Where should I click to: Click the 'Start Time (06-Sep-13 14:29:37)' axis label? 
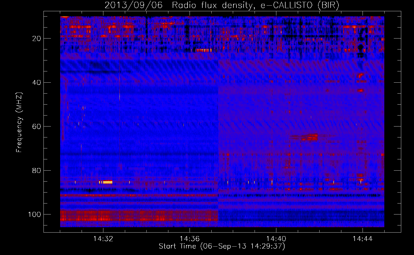[x=222, y=246]
